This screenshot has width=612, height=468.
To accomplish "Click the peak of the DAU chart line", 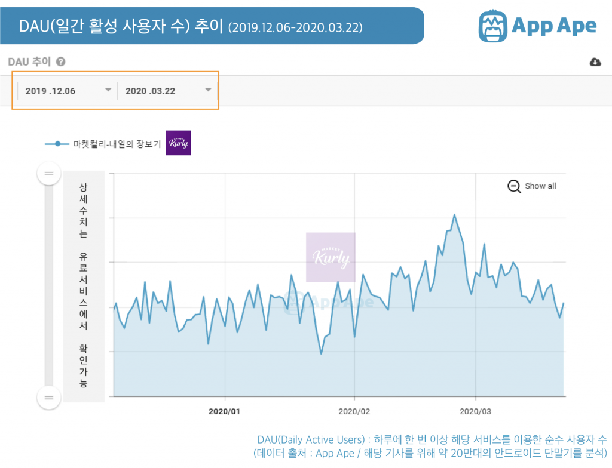I will tap(454, 214).
